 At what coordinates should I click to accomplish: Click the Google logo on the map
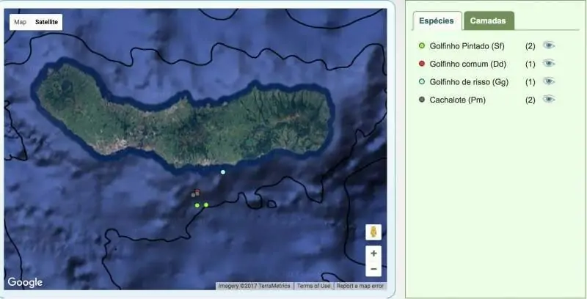click(x=26, y=282)
